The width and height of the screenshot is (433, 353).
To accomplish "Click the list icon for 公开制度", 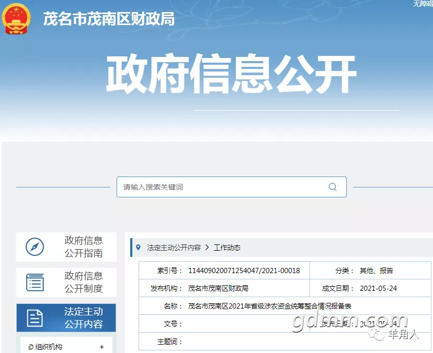I will (x=35, y=282).
